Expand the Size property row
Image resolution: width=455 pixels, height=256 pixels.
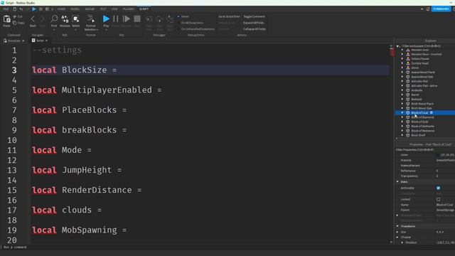click(x=397, y=232)
